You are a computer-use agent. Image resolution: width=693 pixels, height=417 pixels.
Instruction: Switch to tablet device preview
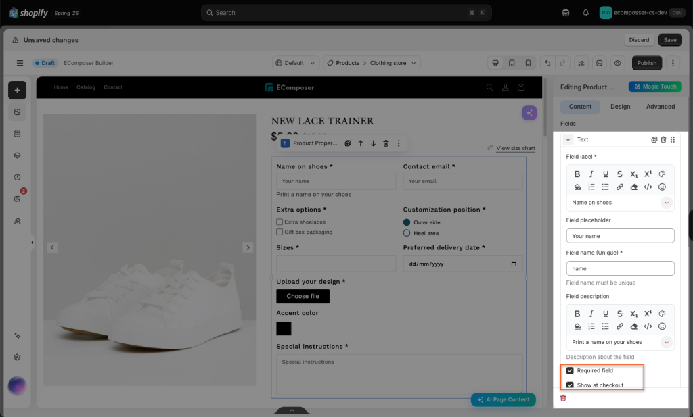coord(512,63)
